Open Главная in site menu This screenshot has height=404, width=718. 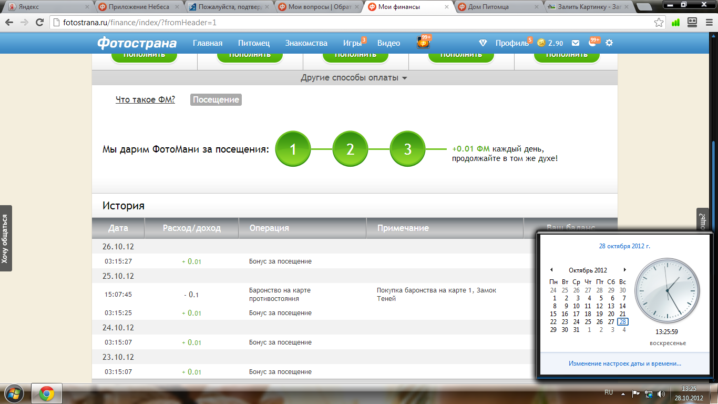[208, 43]
